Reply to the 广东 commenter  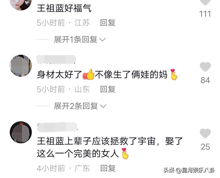coord(108,168)
